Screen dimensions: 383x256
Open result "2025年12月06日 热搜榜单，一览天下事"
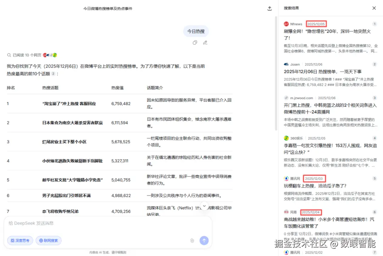click(322, 72)
